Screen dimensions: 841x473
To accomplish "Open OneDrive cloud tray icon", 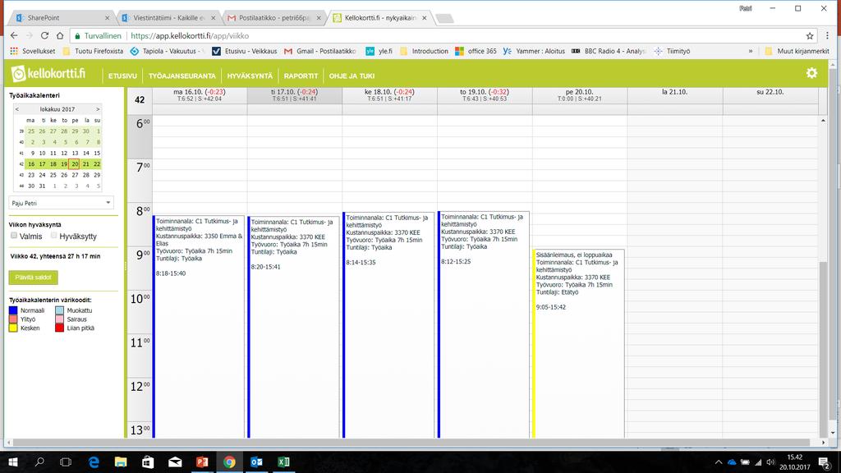I will tap(732, 462).
